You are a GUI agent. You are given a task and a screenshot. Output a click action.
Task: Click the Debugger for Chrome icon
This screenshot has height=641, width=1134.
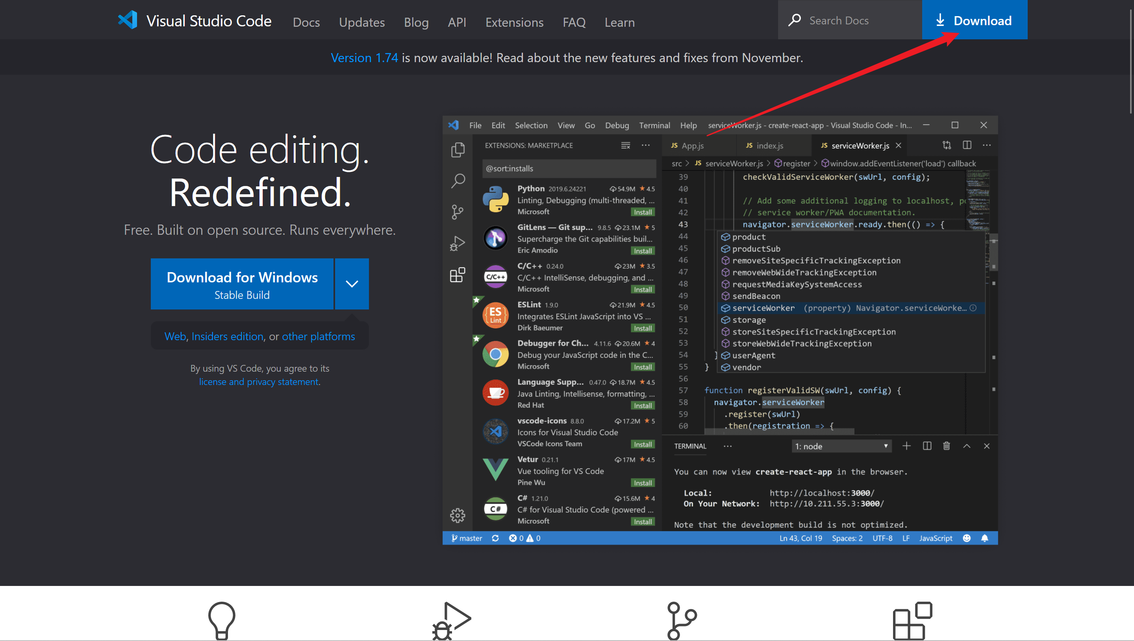coord(495,354)
